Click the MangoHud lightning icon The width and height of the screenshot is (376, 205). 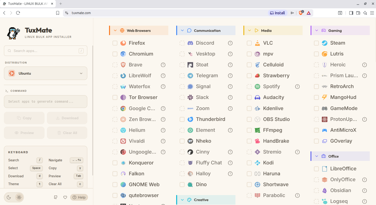pos(325,97)
